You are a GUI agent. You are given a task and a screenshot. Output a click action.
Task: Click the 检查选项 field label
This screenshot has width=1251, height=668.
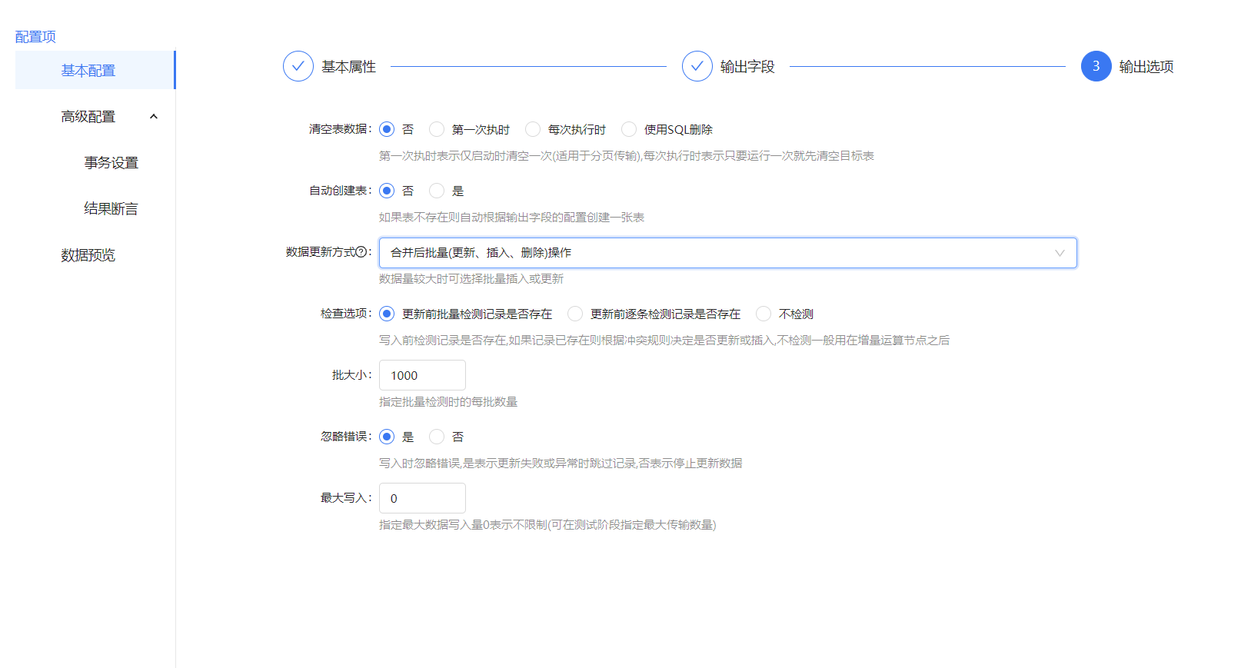click(346, 314)
